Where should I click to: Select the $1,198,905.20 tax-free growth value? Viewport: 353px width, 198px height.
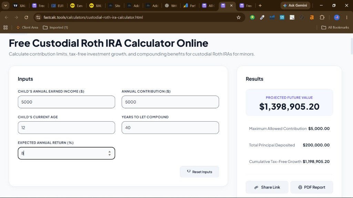pos(316,162)
